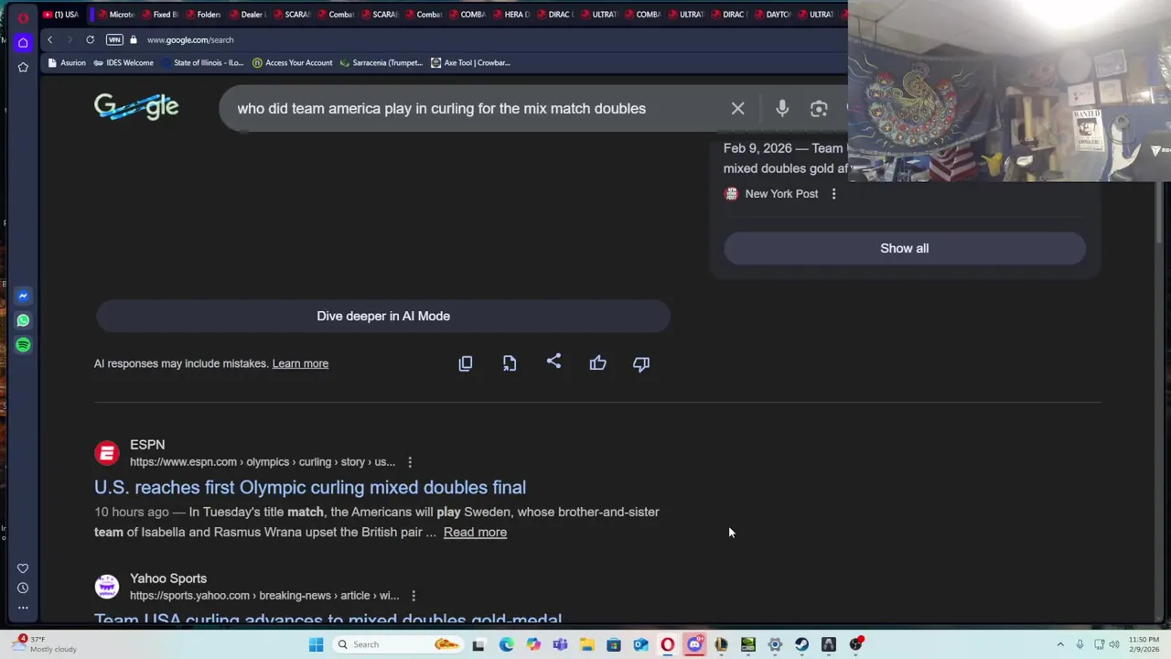Switch to the Microtech tab
The height and width of the screenshot is (659, 1171).
114,14
